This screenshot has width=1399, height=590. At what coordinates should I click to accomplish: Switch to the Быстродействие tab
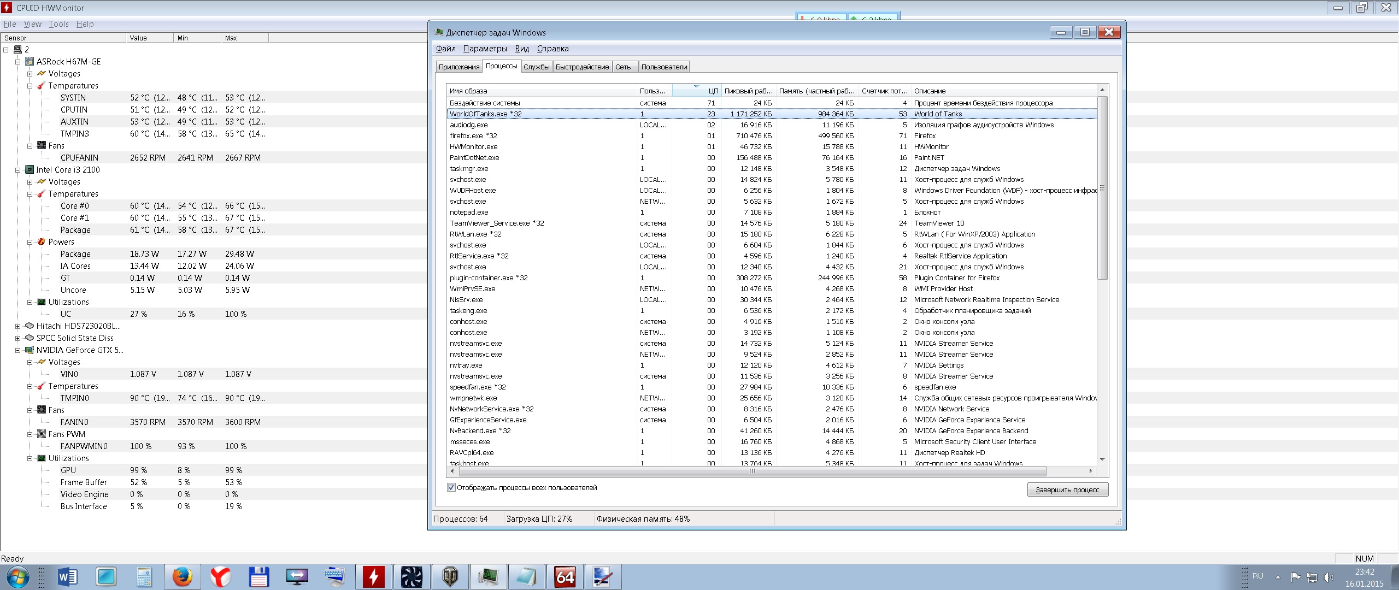[582, 67]
